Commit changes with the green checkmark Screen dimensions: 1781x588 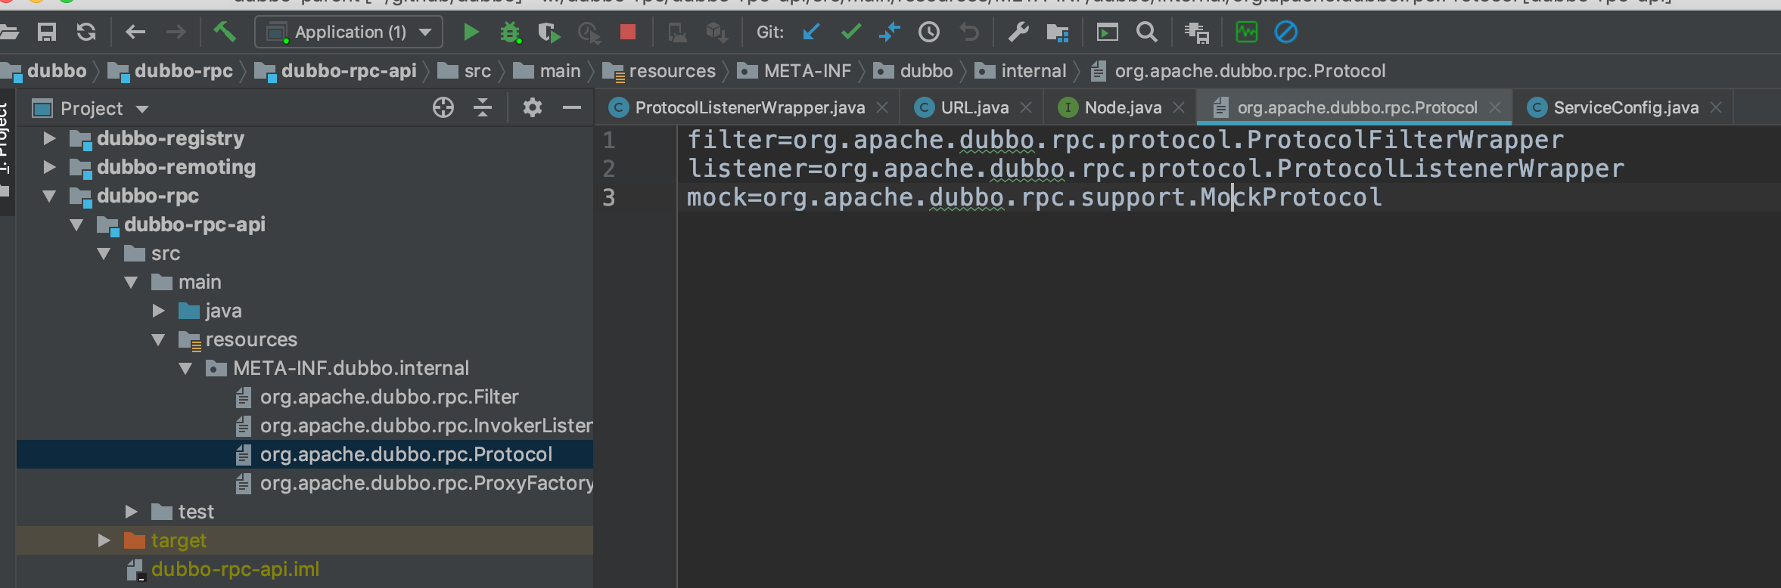pyautogui.click(x=851, y=32)
